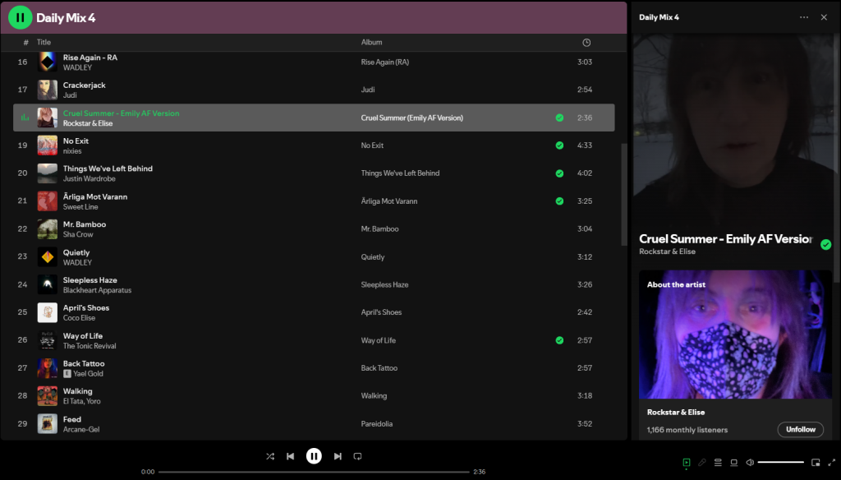The image size is (841, 480).
Task: Sort by duration clock icon
Action: [586, 43]
